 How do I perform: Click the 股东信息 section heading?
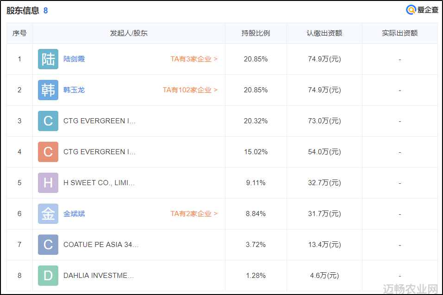click(23, 11)
